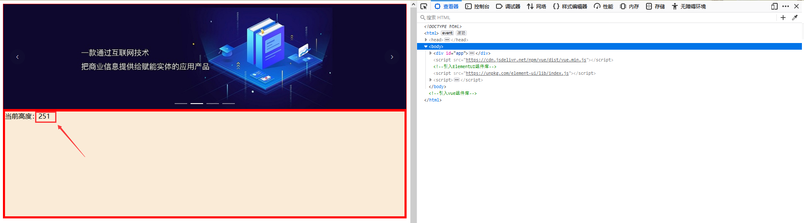
Task: Switch to the 查看器 tab
Action: coord(447,6)
